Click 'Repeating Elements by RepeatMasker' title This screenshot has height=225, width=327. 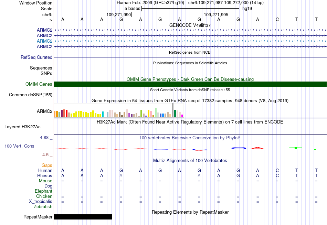tap(190, 212)
